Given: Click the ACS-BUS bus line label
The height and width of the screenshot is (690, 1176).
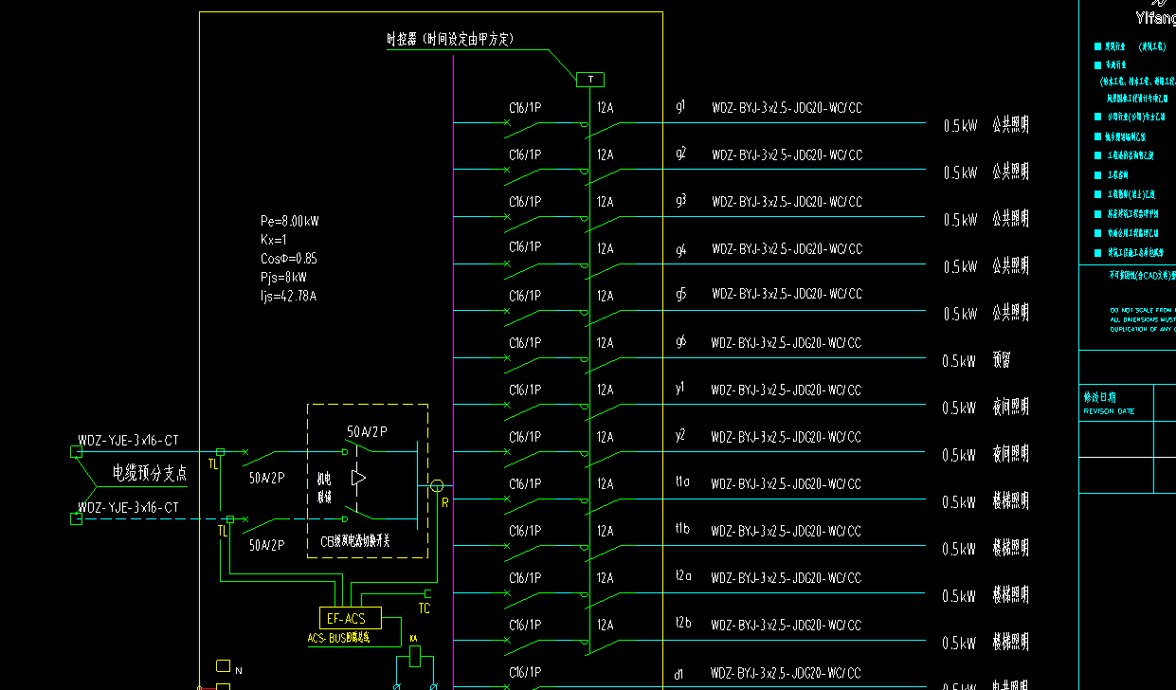Looking at the screenshot, I should point(339,639).
